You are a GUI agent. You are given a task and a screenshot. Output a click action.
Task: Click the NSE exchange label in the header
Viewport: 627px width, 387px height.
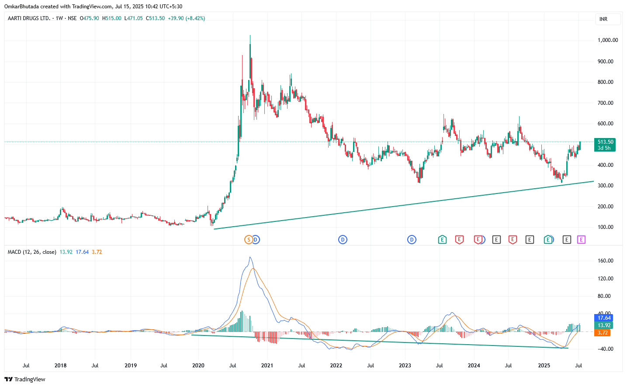(72, 18)
